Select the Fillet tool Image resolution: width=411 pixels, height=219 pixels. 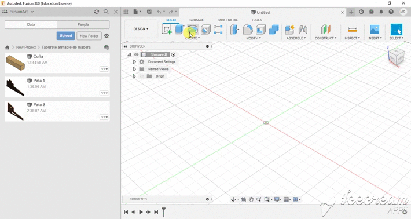(x=248, y=30)
